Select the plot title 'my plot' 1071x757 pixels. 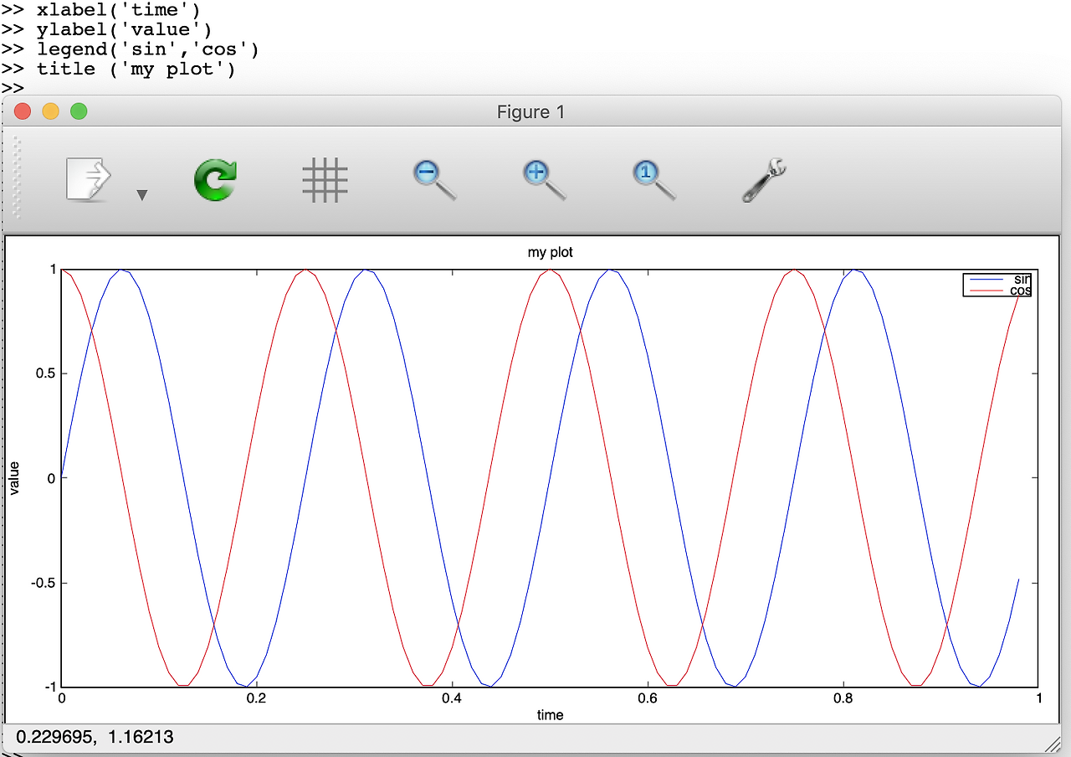pyautogui.click(x=549, y=251)
